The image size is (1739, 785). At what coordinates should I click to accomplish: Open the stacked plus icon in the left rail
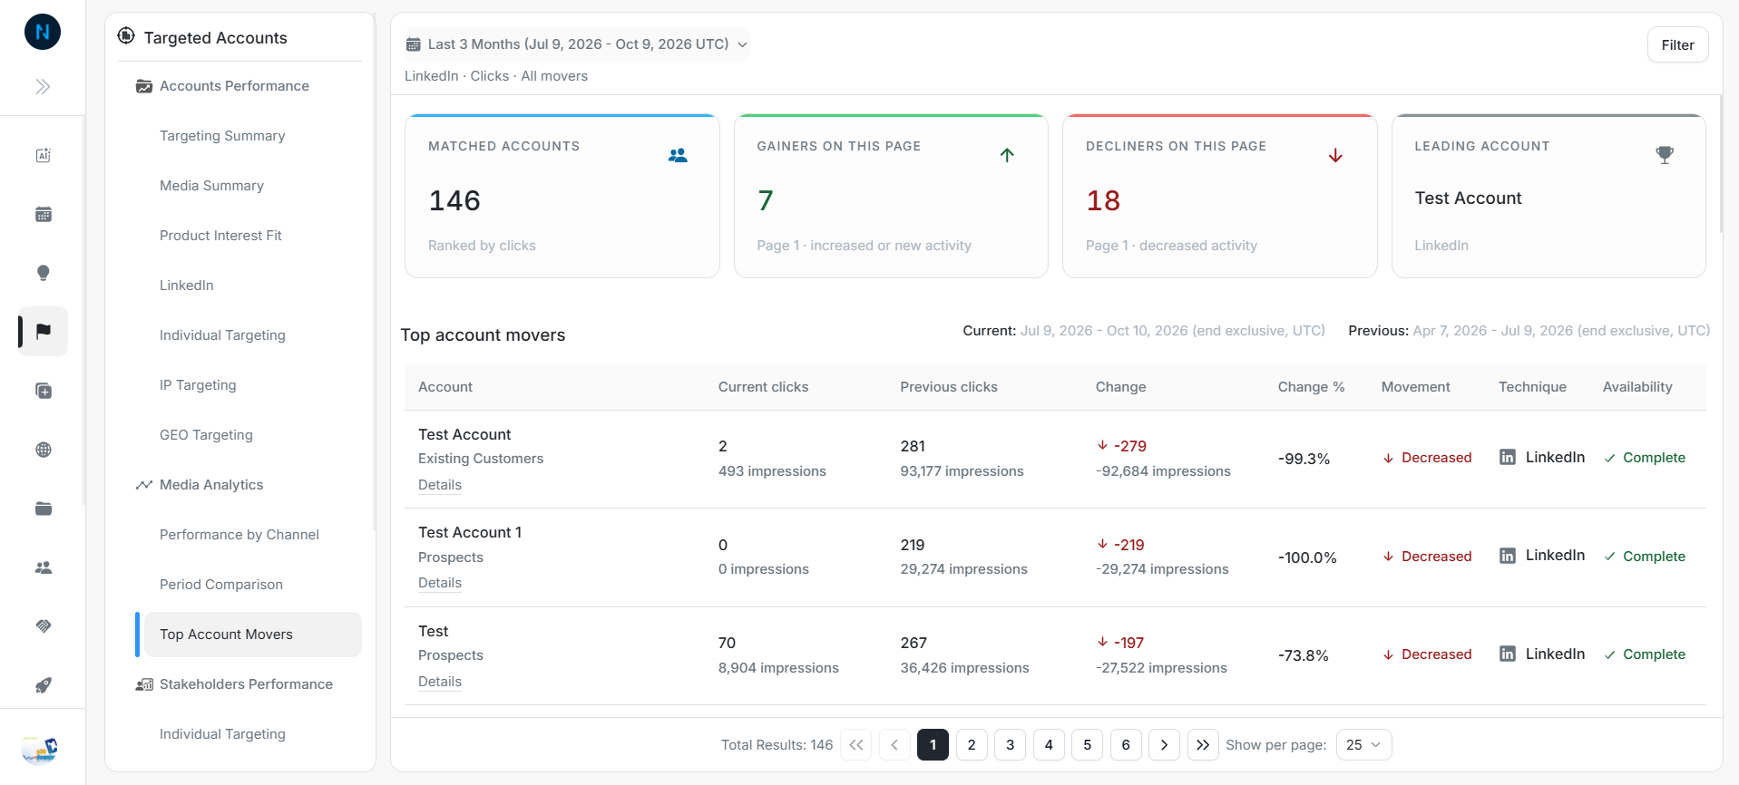pyautogui.click(x=43, y=391)
